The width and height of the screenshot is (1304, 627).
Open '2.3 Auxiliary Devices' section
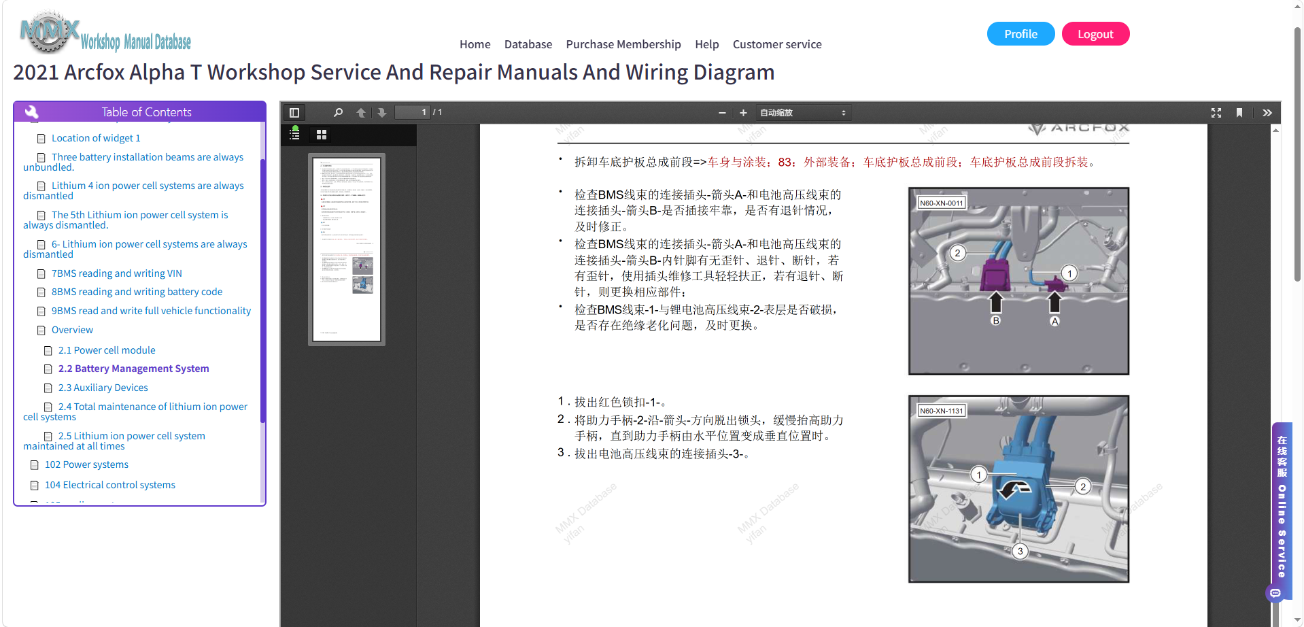coord(103,388)
